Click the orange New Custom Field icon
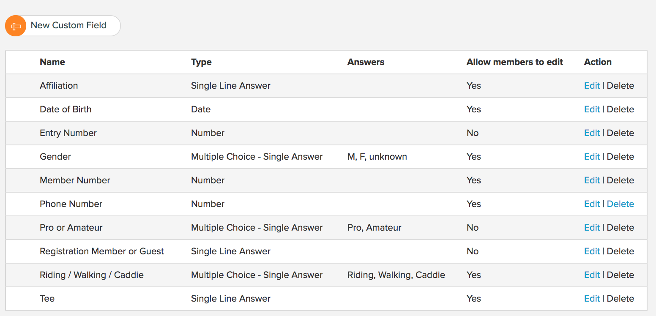 tap(16, 26)
